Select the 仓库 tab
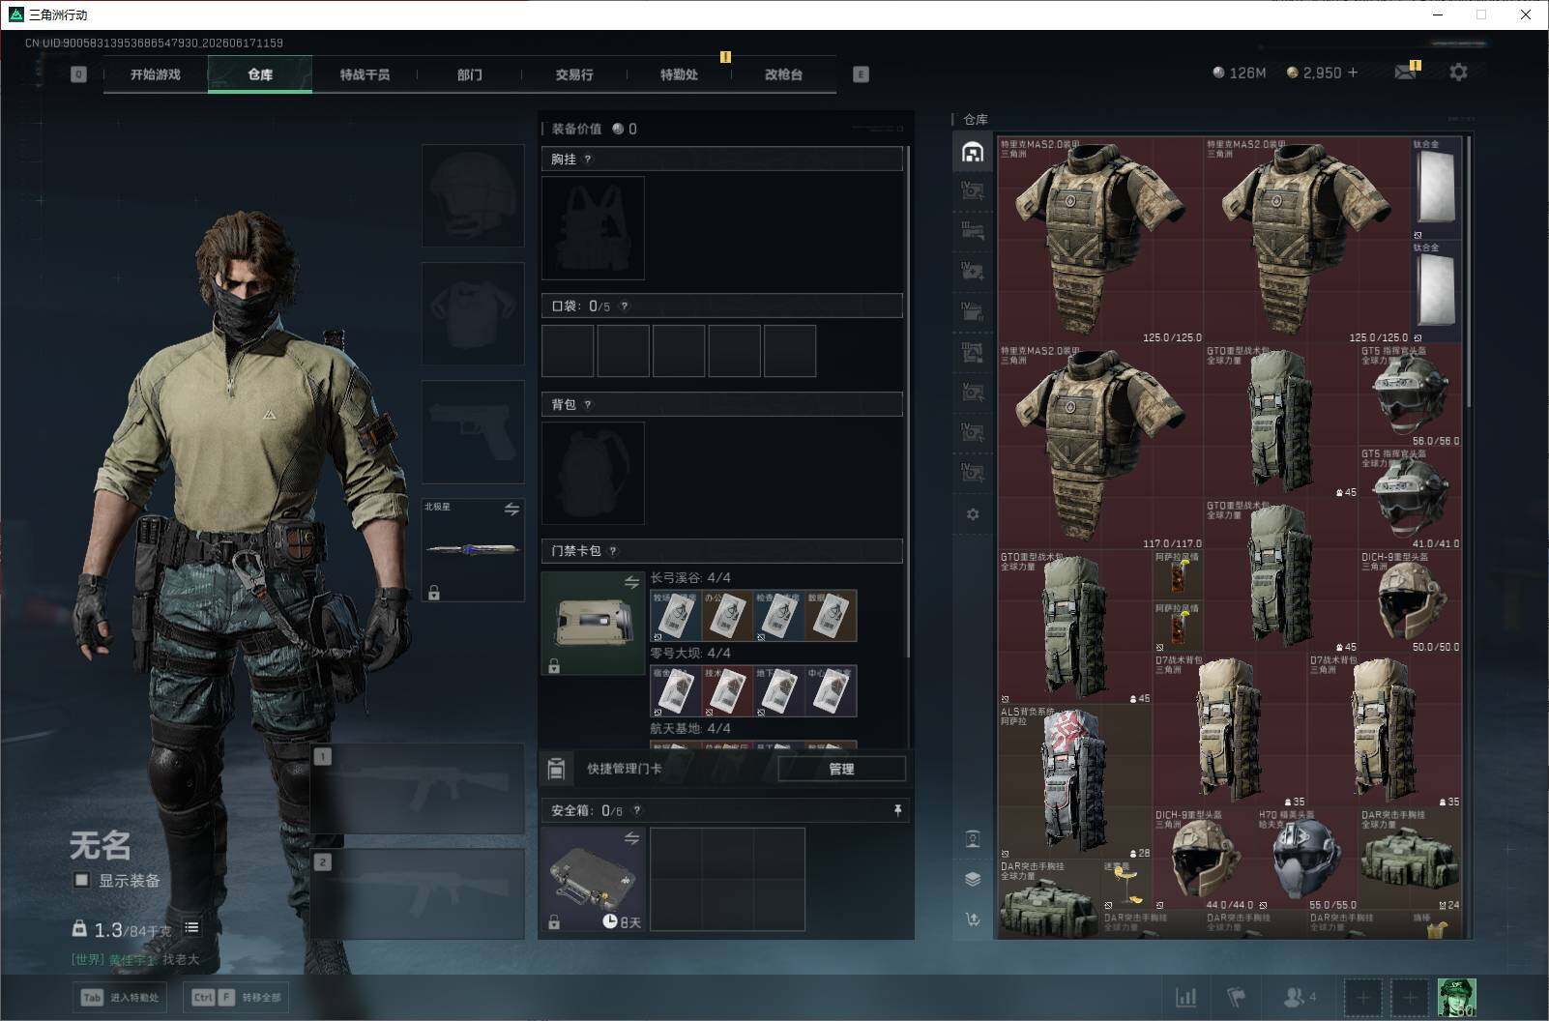The image size is (1549, 1021). (x=260, y=74)
